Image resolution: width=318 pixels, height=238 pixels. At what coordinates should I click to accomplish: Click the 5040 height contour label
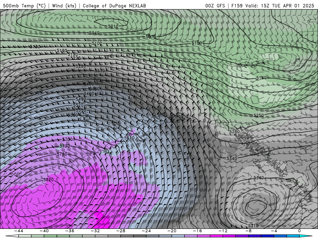point(94,33)
